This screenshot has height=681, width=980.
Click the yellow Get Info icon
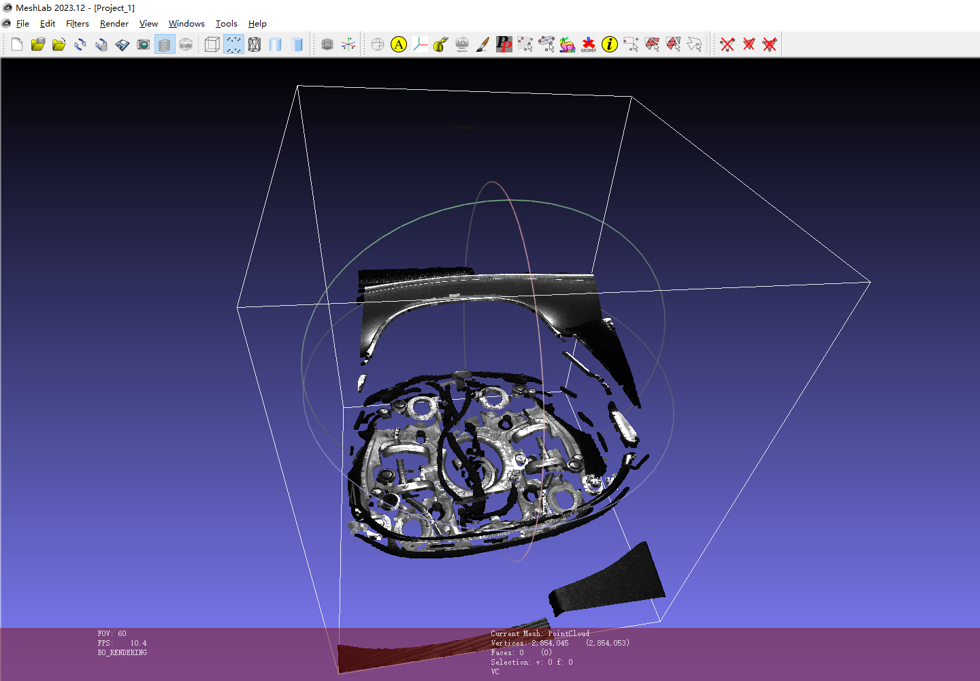click(x=610, y=44)
